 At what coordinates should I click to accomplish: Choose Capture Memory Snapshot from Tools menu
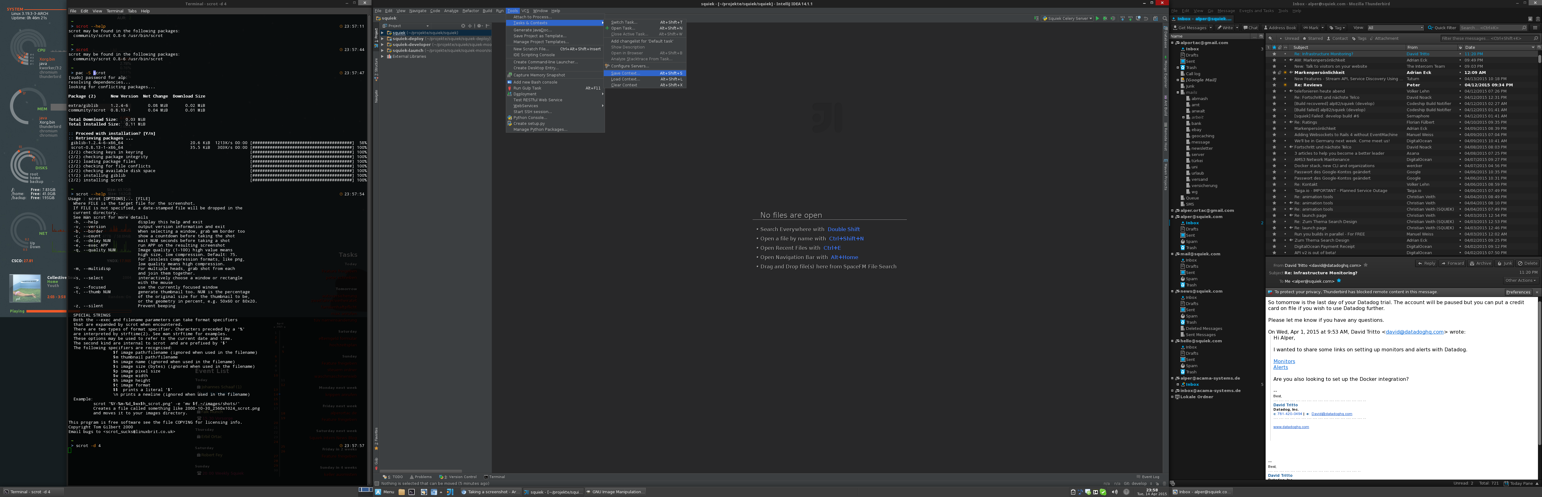555,75
